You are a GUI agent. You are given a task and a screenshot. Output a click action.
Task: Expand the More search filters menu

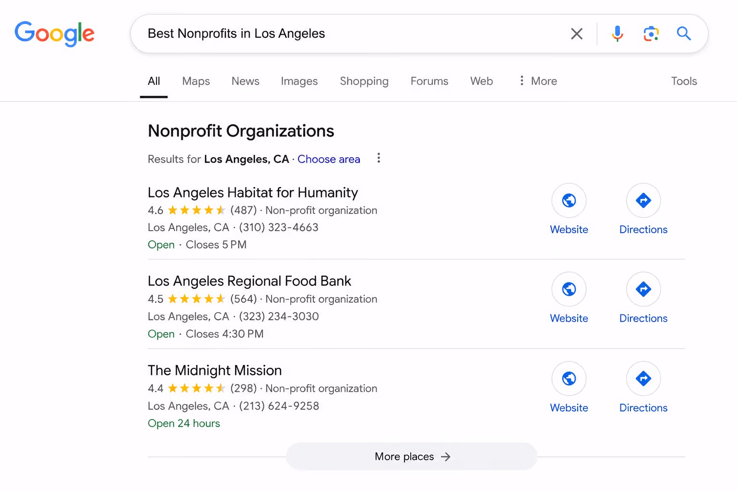[x=538, y=81]
